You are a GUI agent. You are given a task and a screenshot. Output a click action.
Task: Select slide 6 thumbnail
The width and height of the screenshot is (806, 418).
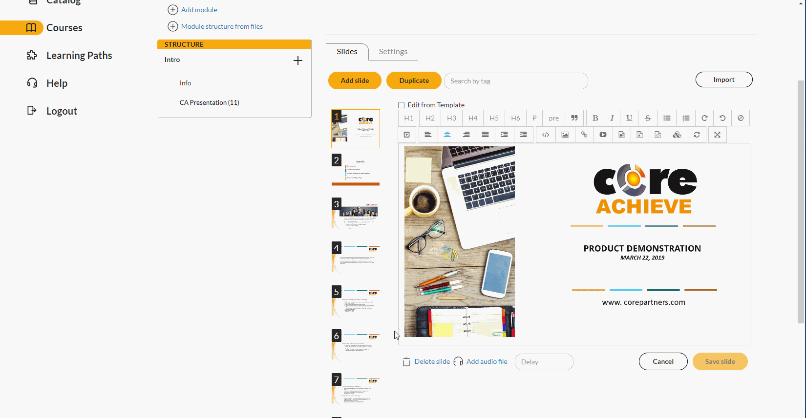pyautogui.click(x=356, y=345)
